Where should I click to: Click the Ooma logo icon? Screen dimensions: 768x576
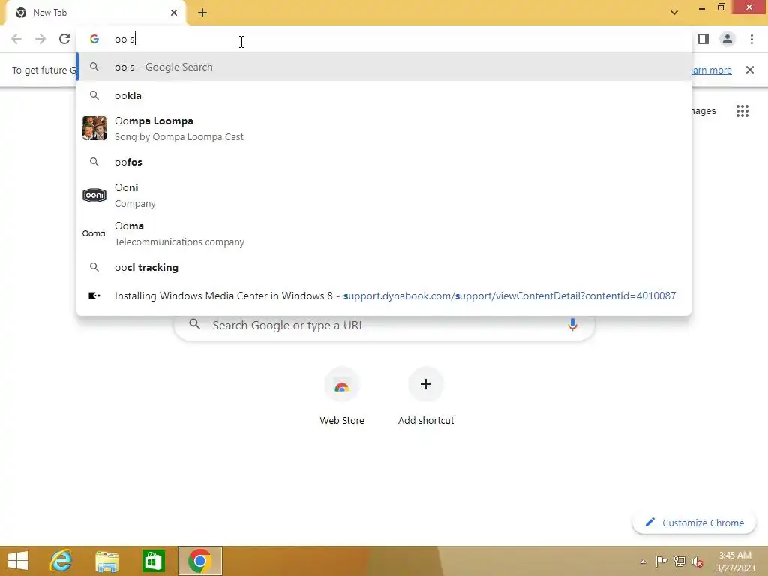click(94, 234)
